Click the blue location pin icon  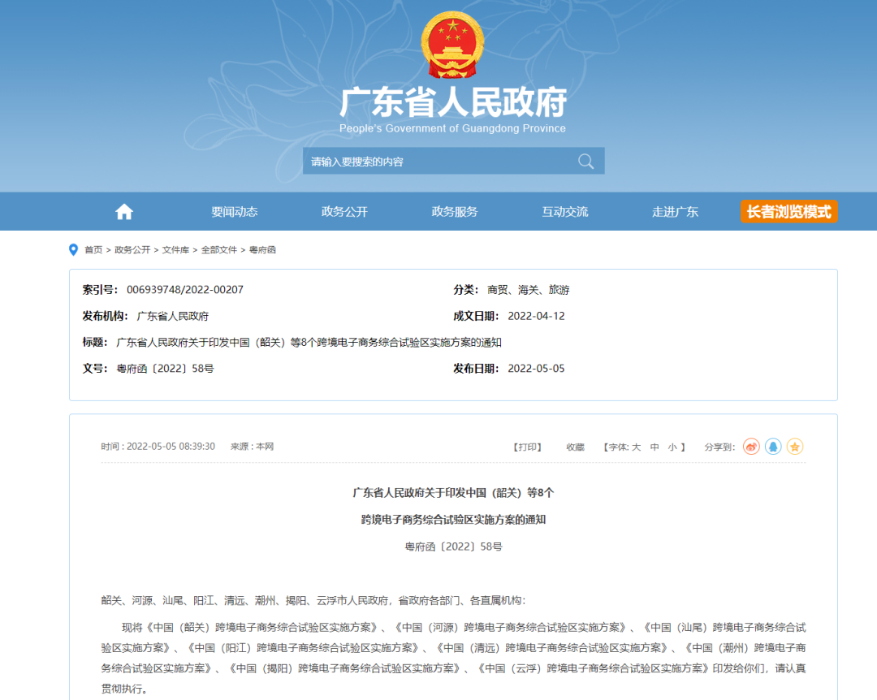[x=74, y=250]
